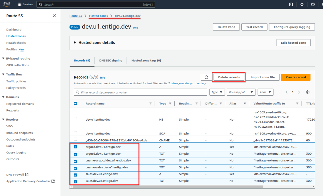Switch to Records (9) tab
This screenshot has height=196, width=323.
pos(82,60)
